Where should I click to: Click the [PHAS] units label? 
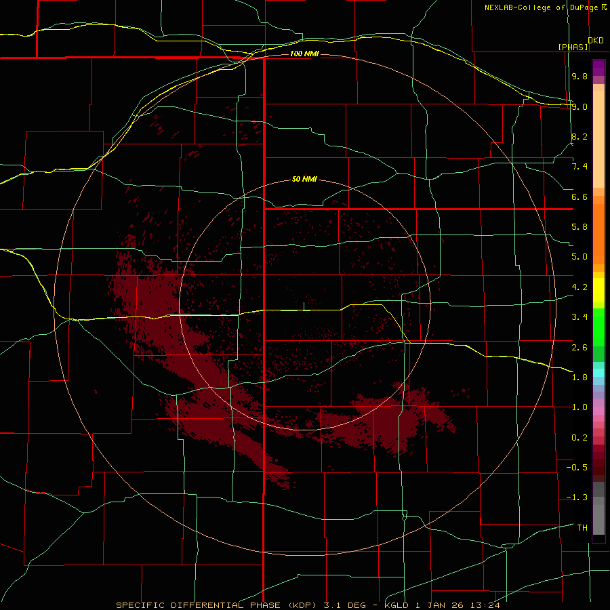pos(573,47)
